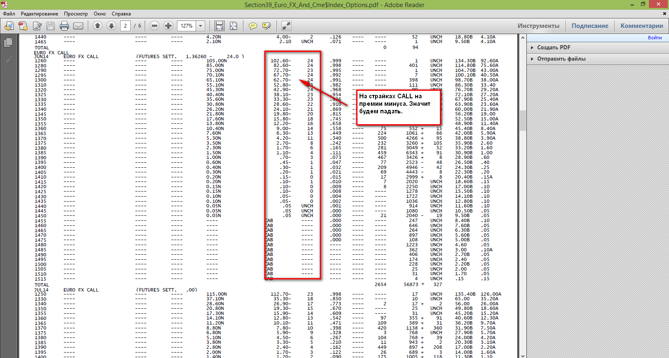Click the Adobe Reader title bar icon

point(4,5)
